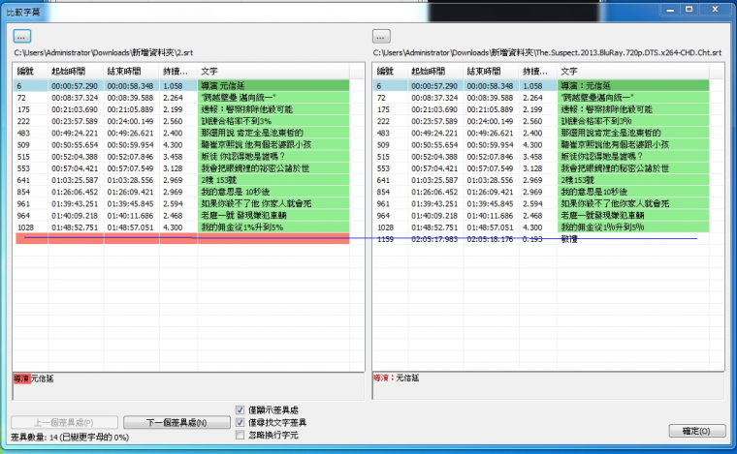Select row number 1159 in Cht.srt list
The width and height of the screenshot is (737, 454).
385,239
